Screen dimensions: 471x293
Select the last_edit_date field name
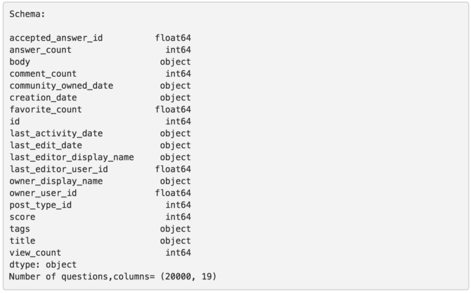pyautogui.click(x=46, y=145)
